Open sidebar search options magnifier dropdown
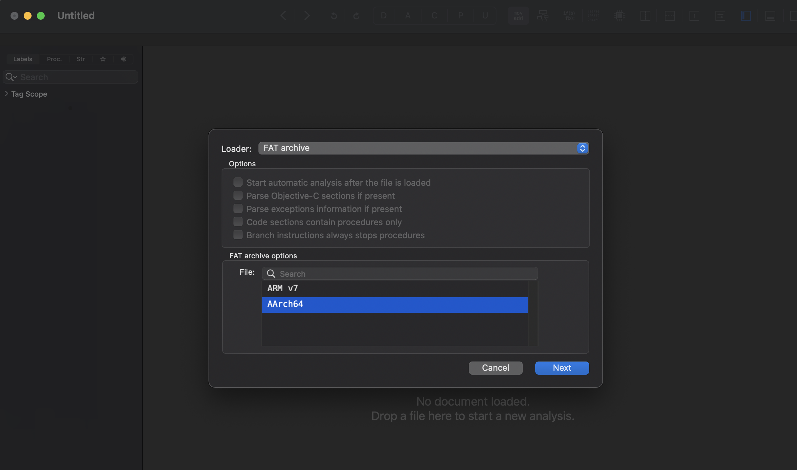The width and height of the screenshot is (797, 470). 11,77
